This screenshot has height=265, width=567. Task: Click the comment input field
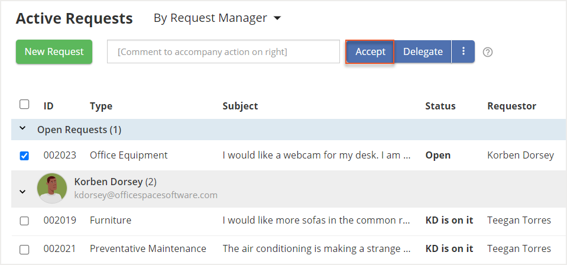click(223, 51)
